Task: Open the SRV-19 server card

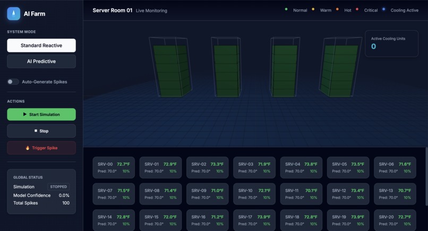Action: pyautogui.click(x=348, y=220)
